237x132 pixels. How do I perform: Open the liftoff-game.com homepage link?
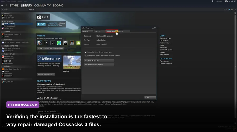(x=105, y=36)
